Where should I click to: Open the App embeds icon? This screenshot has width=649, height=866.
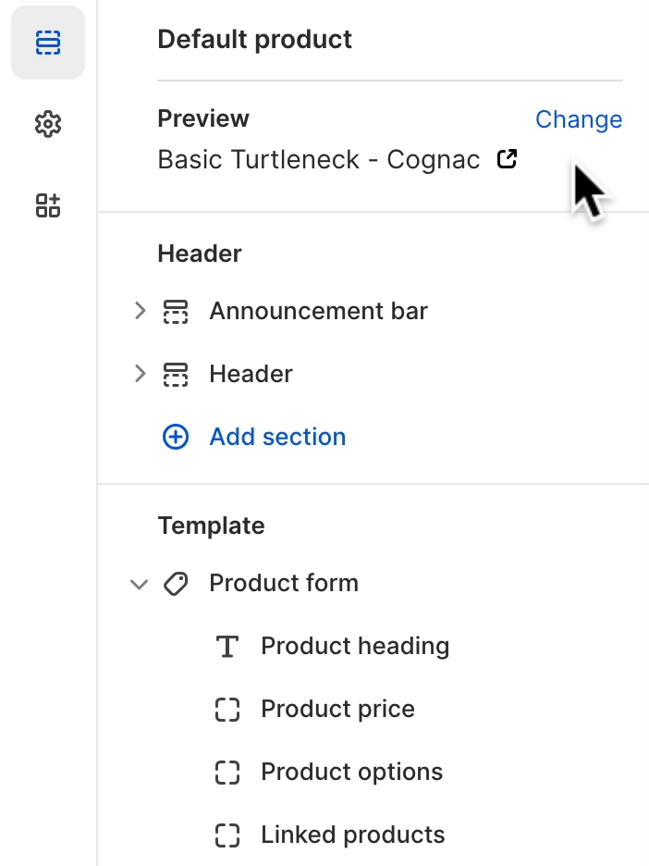[47, 204]
